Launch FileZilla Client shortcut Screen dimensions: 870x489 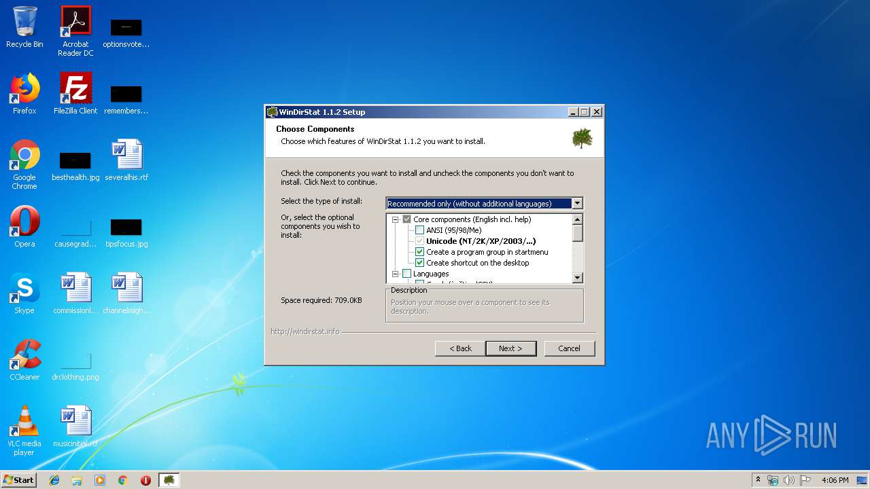[75, 94]
